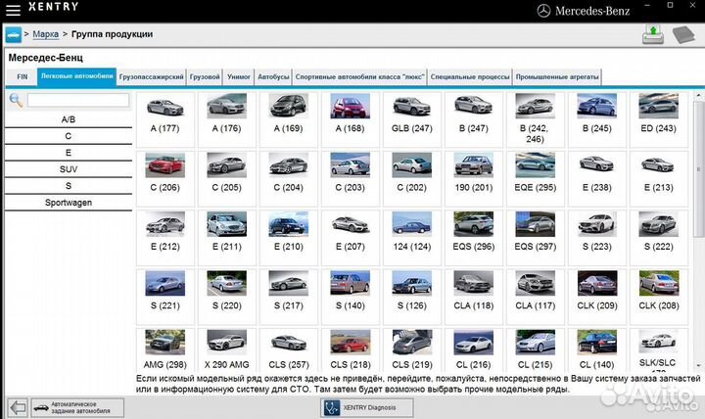Image resolution: width=705 pixels, height=419 pixels.
Task: Filter by A/B class
Action: click(69, 119)
